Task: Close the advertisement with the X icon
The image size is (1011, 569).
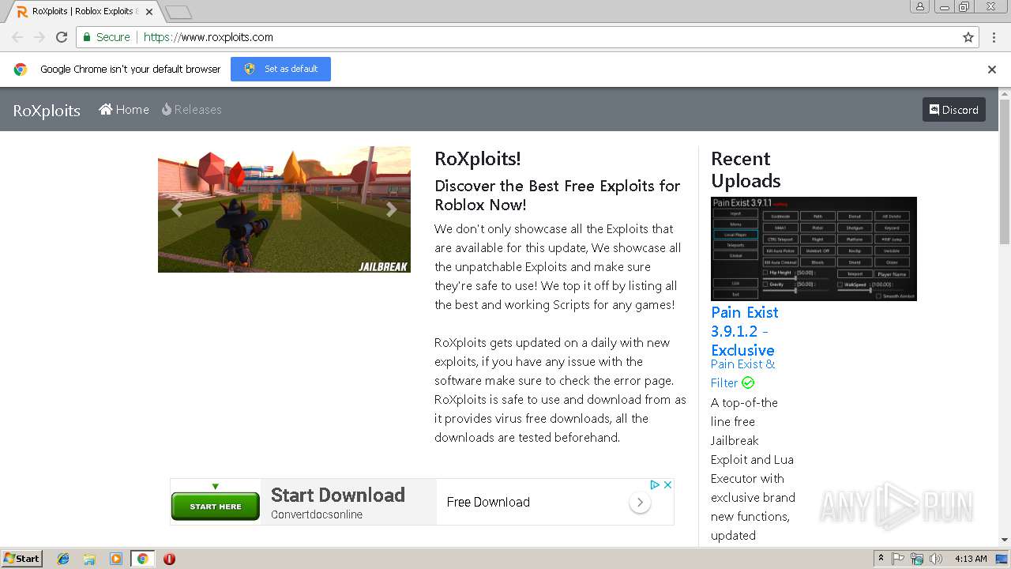Action: pyautogui.click(x=667, y=484)
